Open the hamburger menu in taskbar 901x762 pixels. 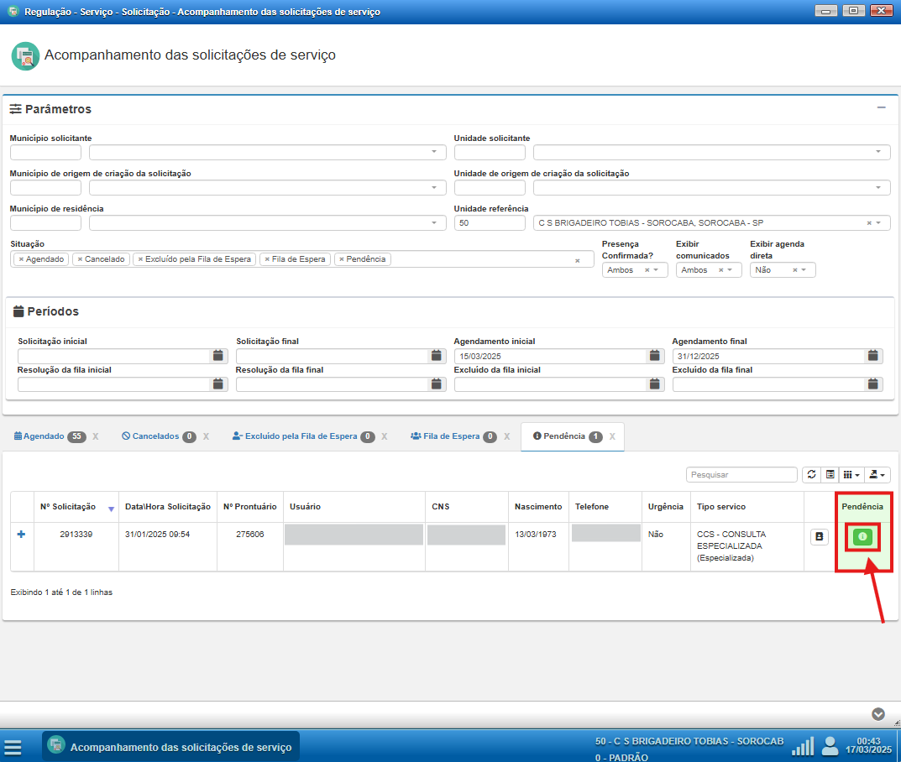pyautogui.click(x=13, y=747)
